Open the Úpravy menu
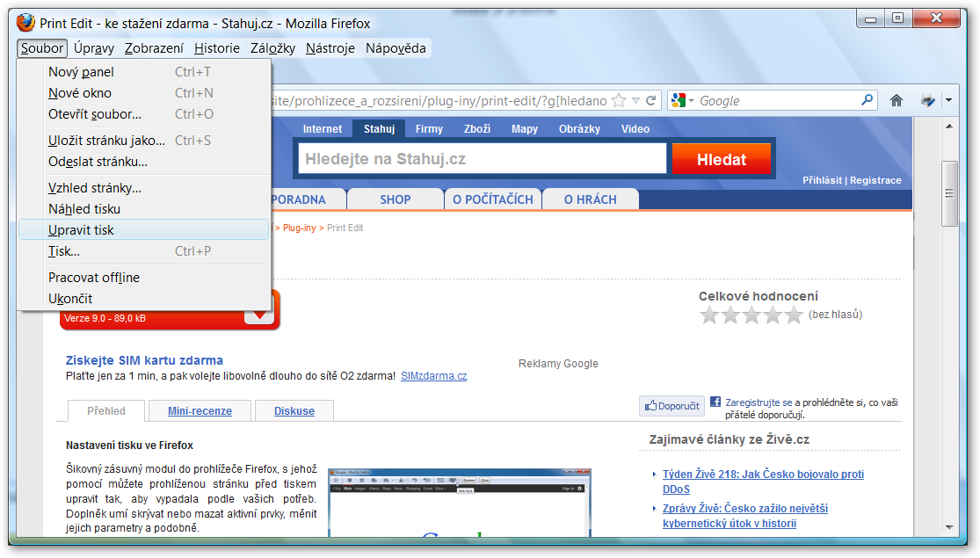Screen dimensions: 980x558 (94, 48)
